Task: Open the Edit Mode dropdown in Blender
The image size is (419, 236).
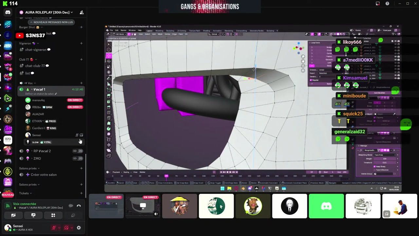Action: pyautogui.click(x=119, y=34)
